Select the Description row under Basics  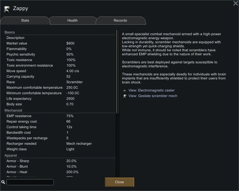coord(15,38)
